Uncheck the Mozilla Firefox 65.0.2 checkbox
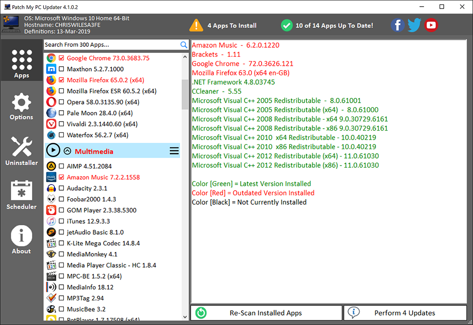The image size is (473, 325). pos(61,80)
